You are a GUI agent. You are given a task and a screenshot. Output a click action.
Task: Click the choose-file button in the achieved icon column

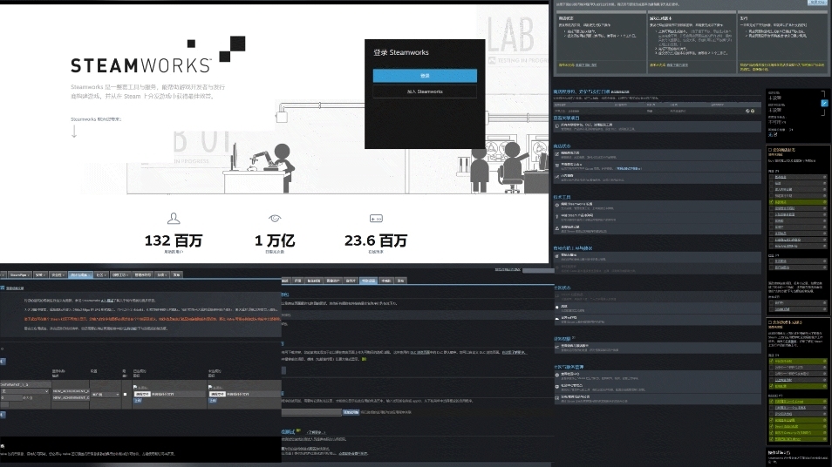(141, 395)
